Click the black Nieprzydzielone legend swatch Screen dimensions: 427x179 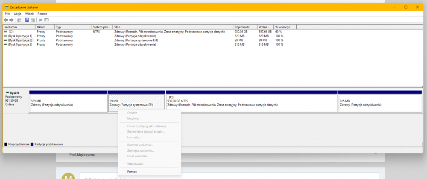point(6,144)
